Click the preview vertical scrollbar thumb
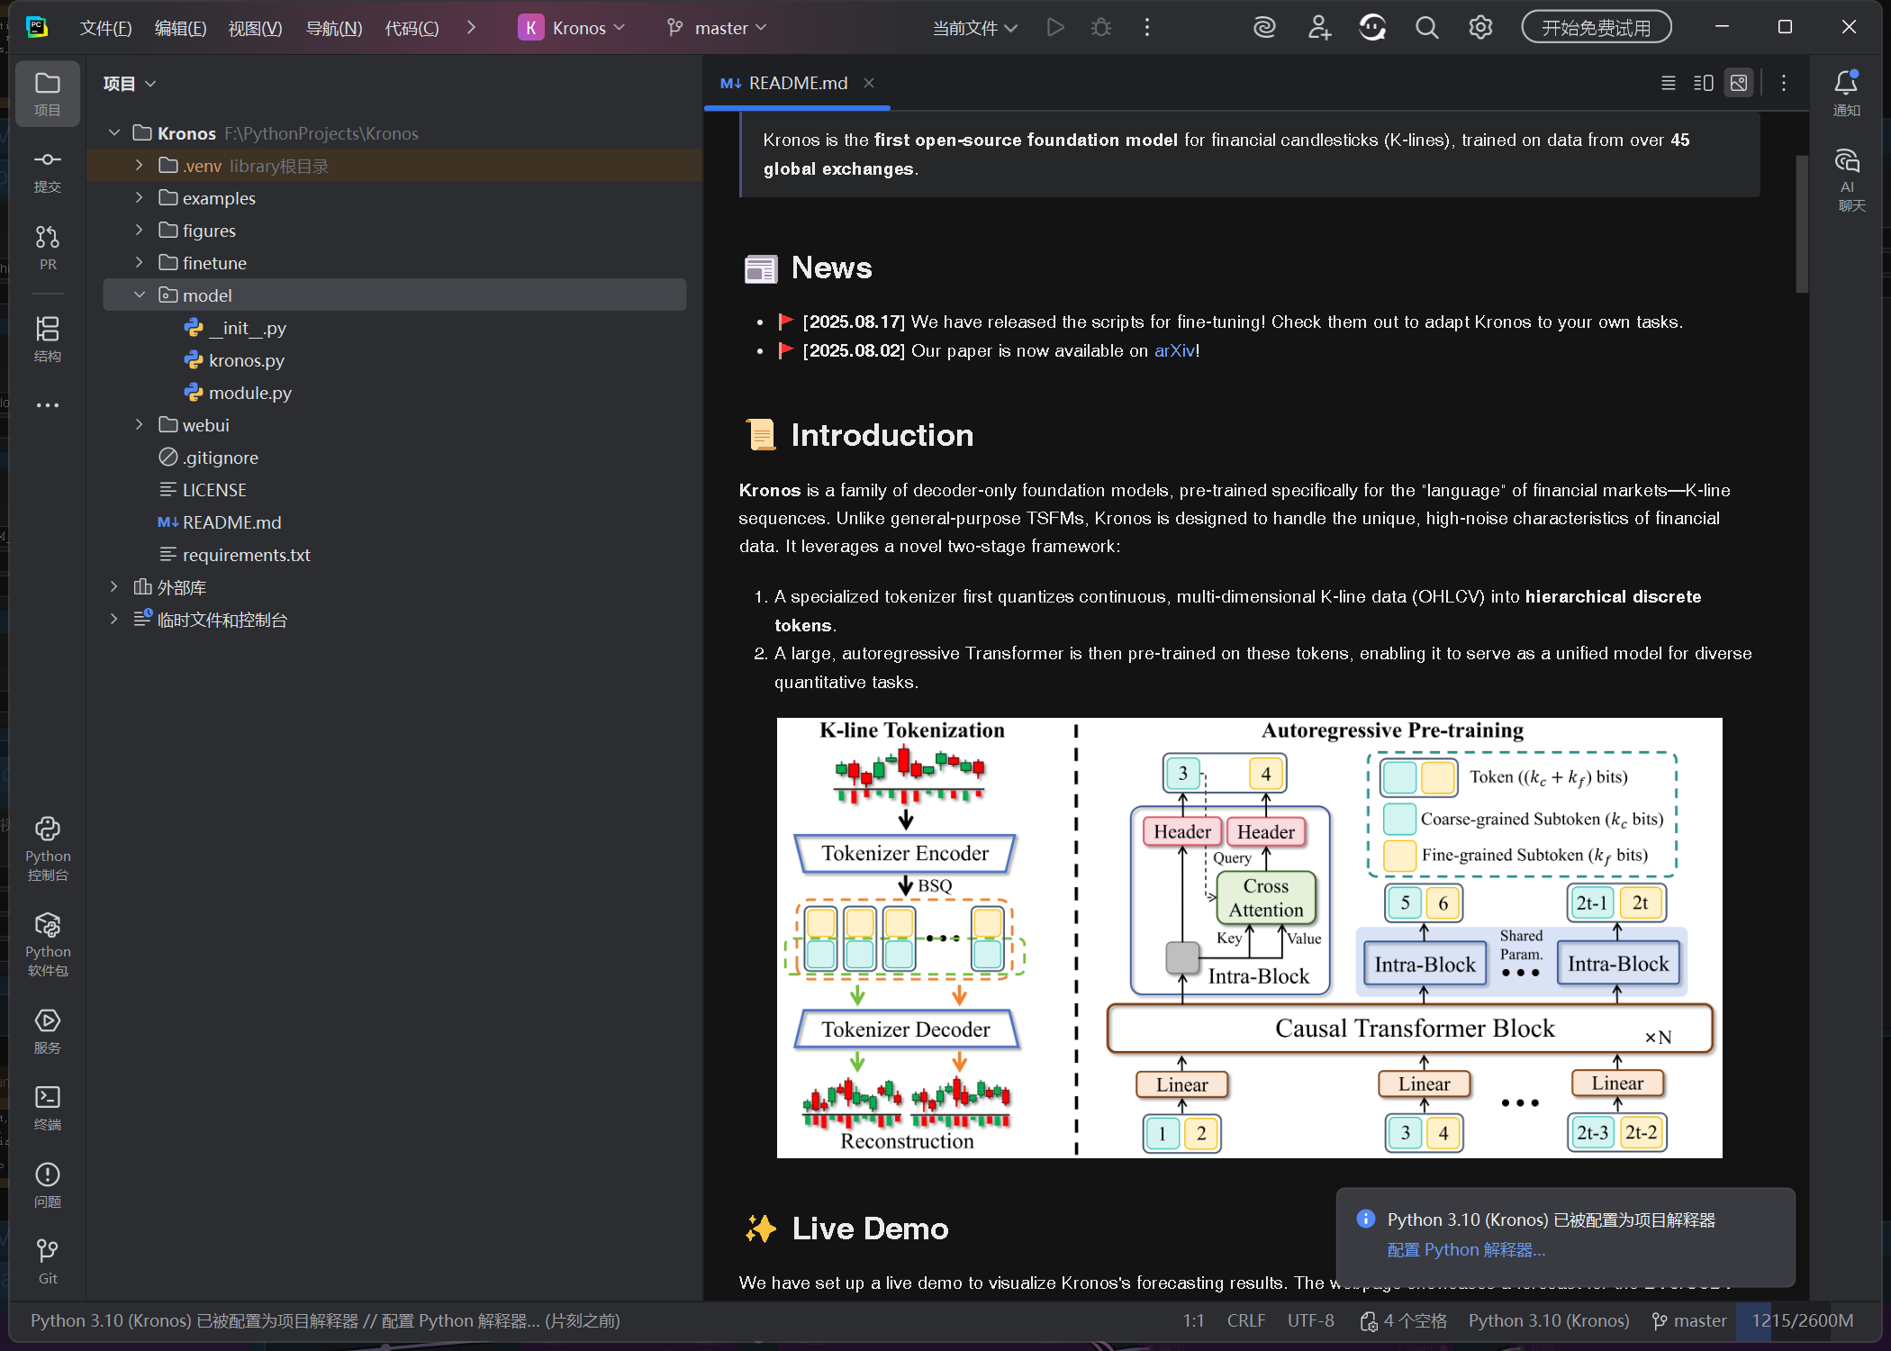 (1802, 224)
